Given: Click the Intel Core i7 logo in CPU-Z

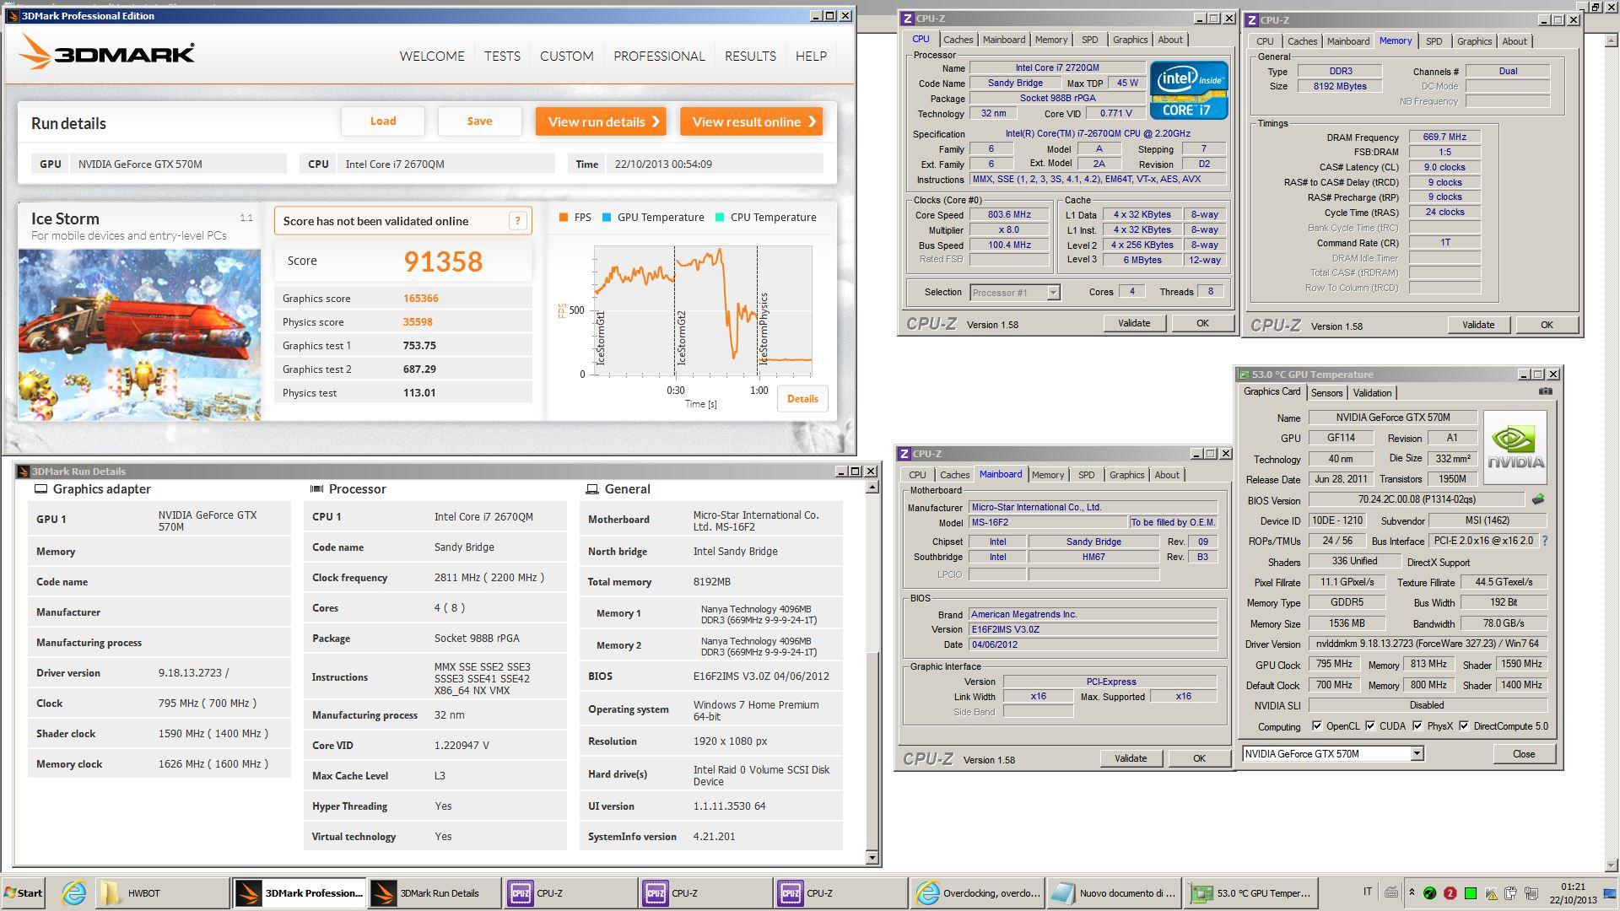Looking at the screenshot, I should (x=1189, y=89).
